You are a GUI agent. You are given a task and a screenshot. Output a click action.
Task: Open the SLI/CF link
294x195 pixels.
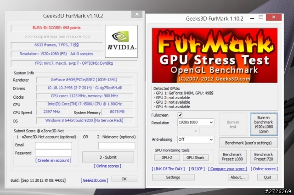(x=197, y=169)
